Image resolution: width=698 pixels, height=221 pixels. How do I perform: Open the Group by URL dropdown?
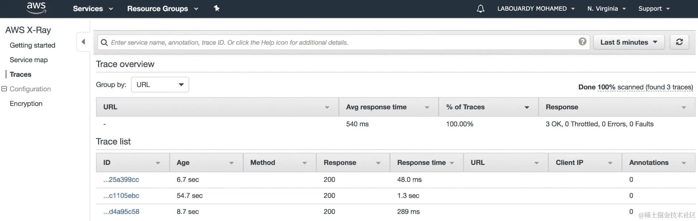click(x=160, y=85)
